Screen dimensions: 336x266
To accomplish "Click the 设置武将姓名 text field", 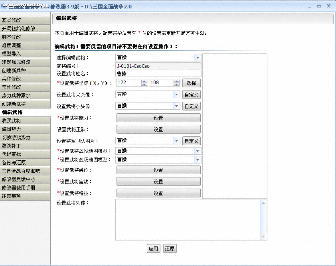I will pyautogui.click(x=158, y=74).
